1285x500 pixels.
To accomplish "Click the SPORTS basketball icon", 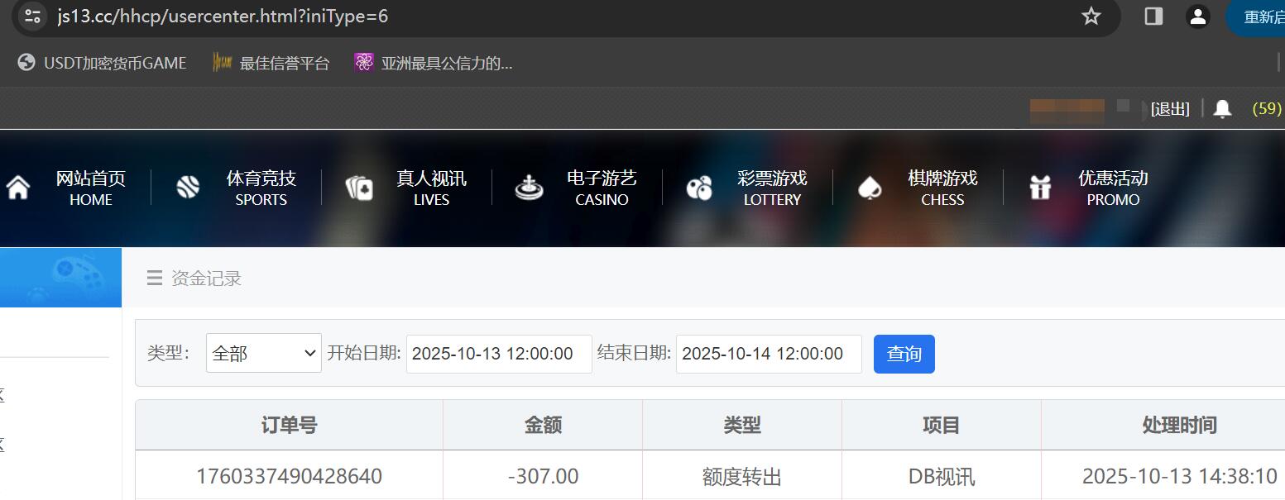I will pos(188,187).
